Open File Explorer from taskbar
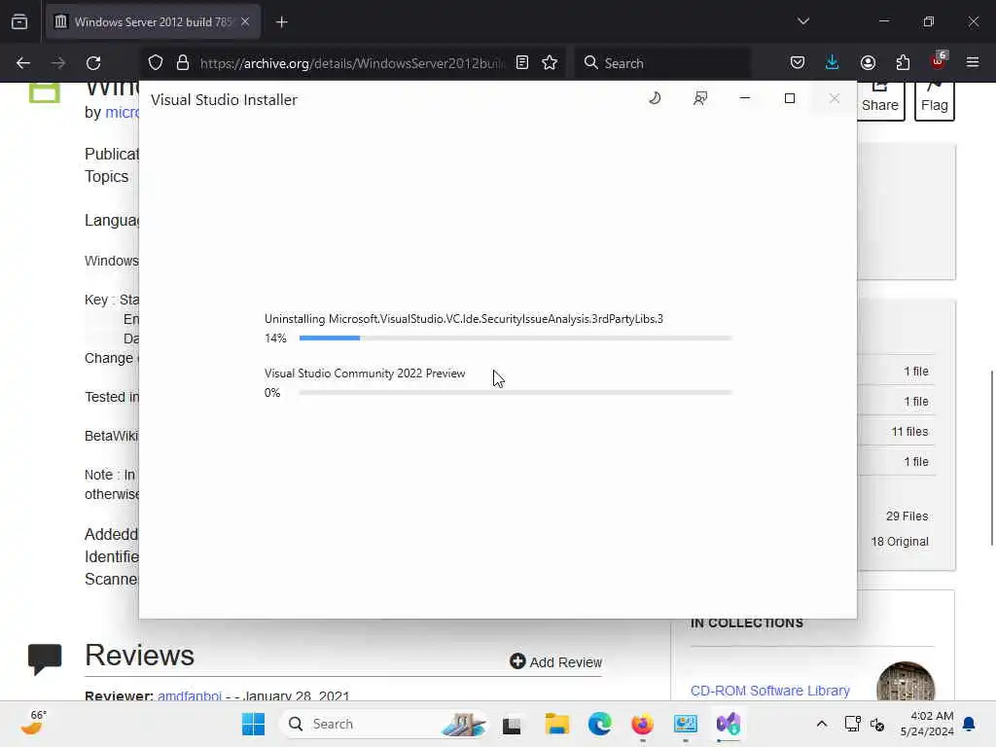Viewport: 996px width, 747px height. point(557,724)
